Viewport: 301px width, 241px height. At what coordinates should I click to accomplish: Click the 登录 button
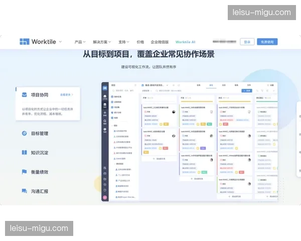tap(247, 42)
